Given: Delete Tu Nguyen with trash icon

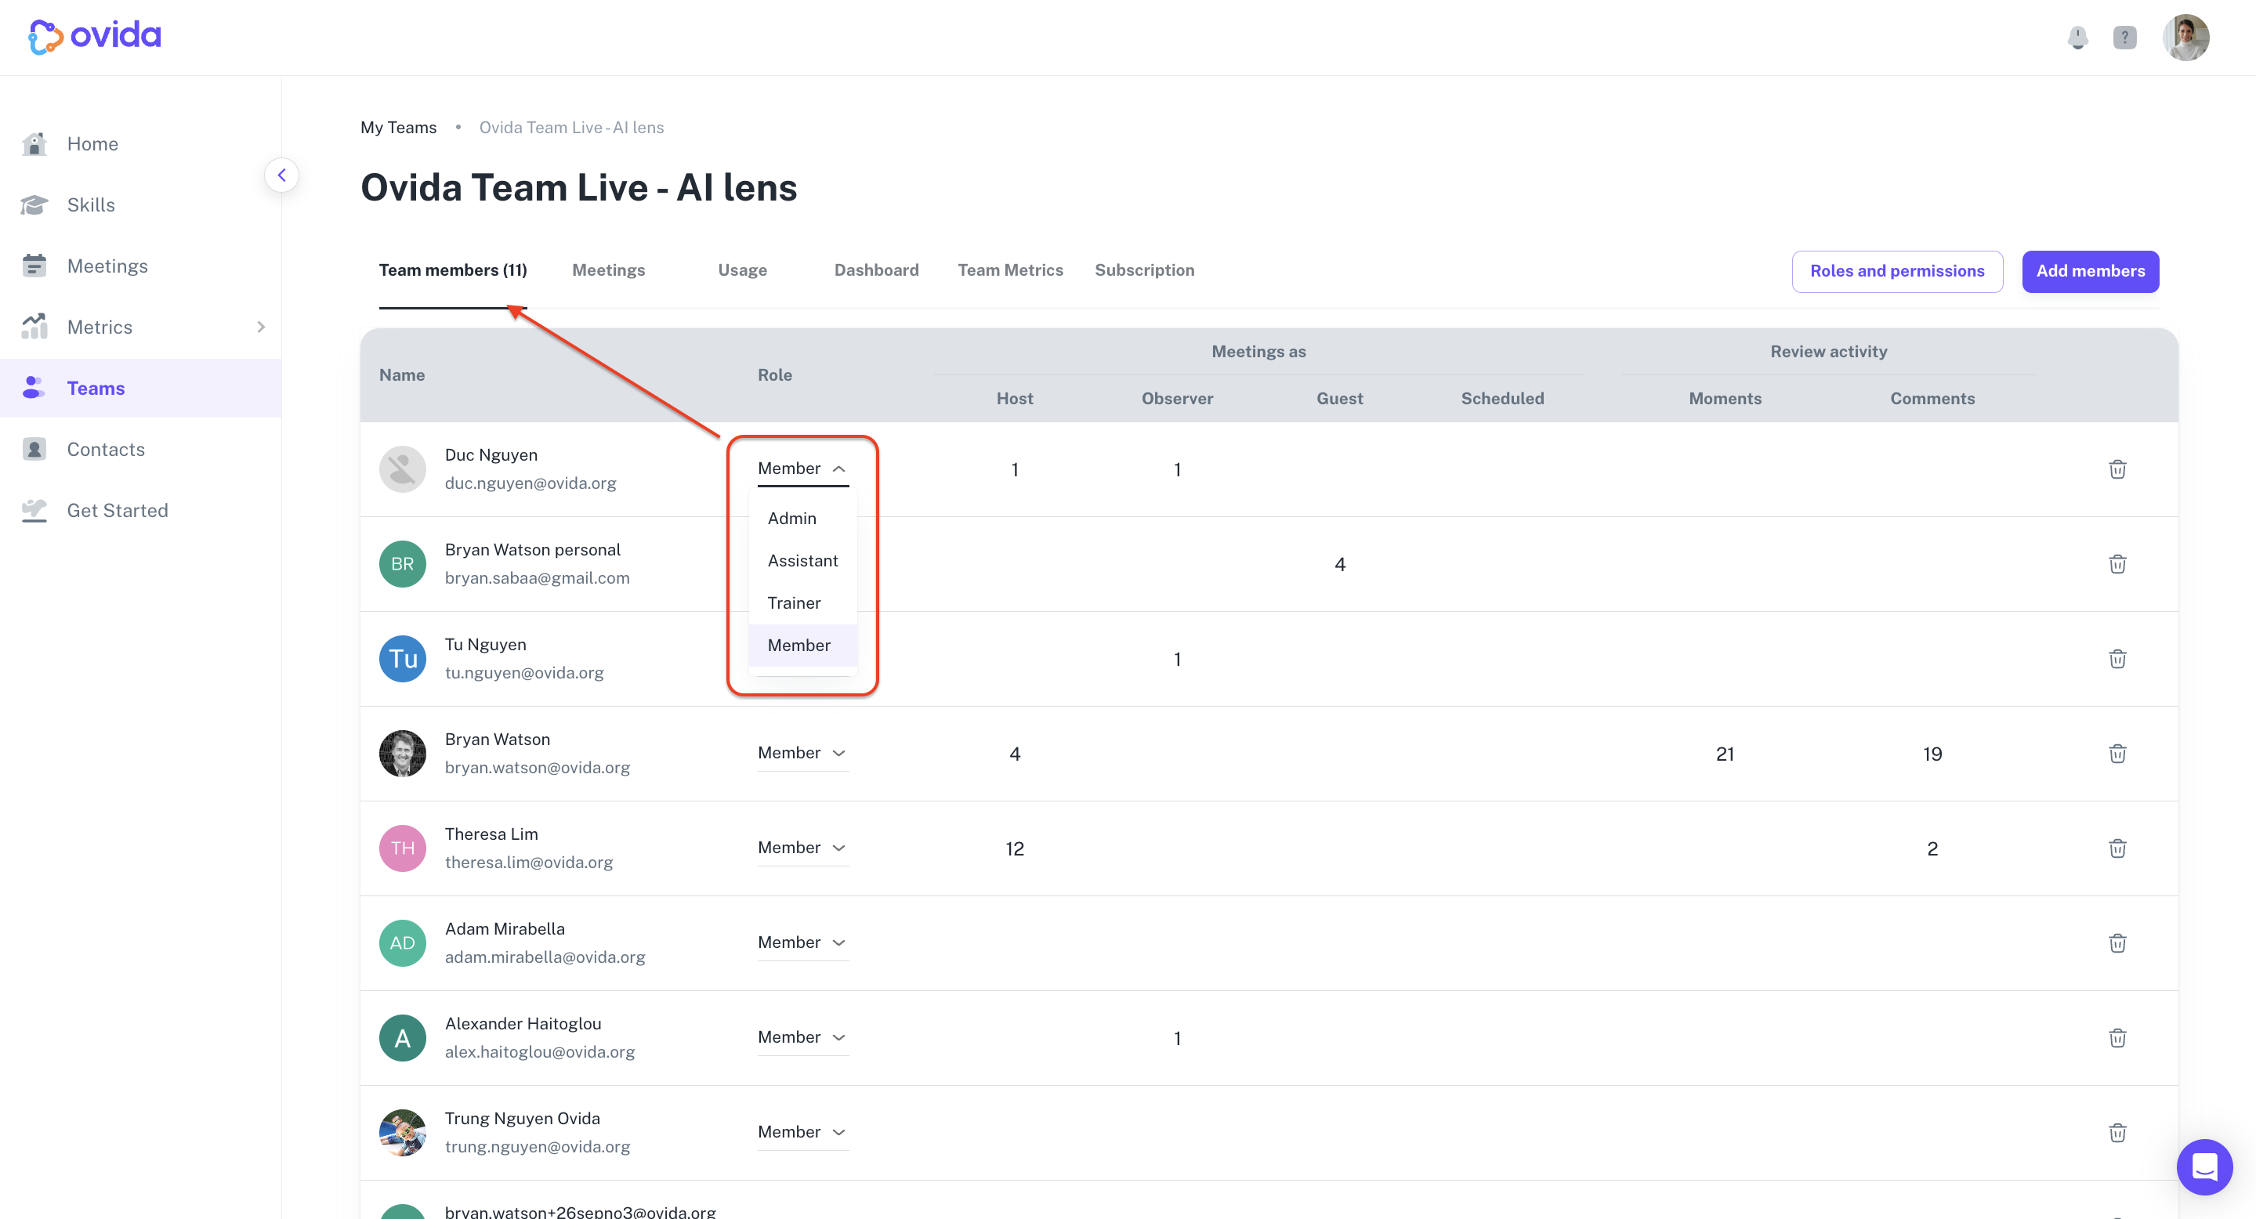Looking at the screenshot, I should click(2117, 659).
